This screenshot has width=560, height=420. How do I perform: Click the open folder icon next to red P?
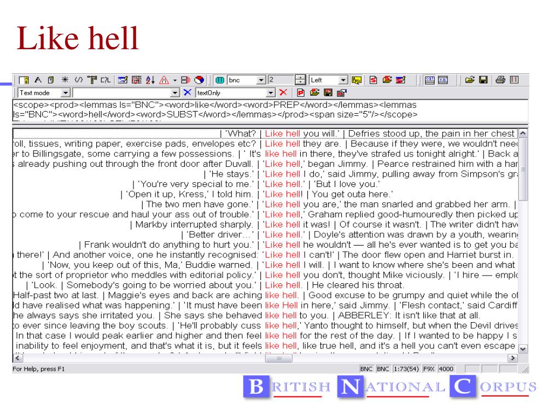[314, 93]
